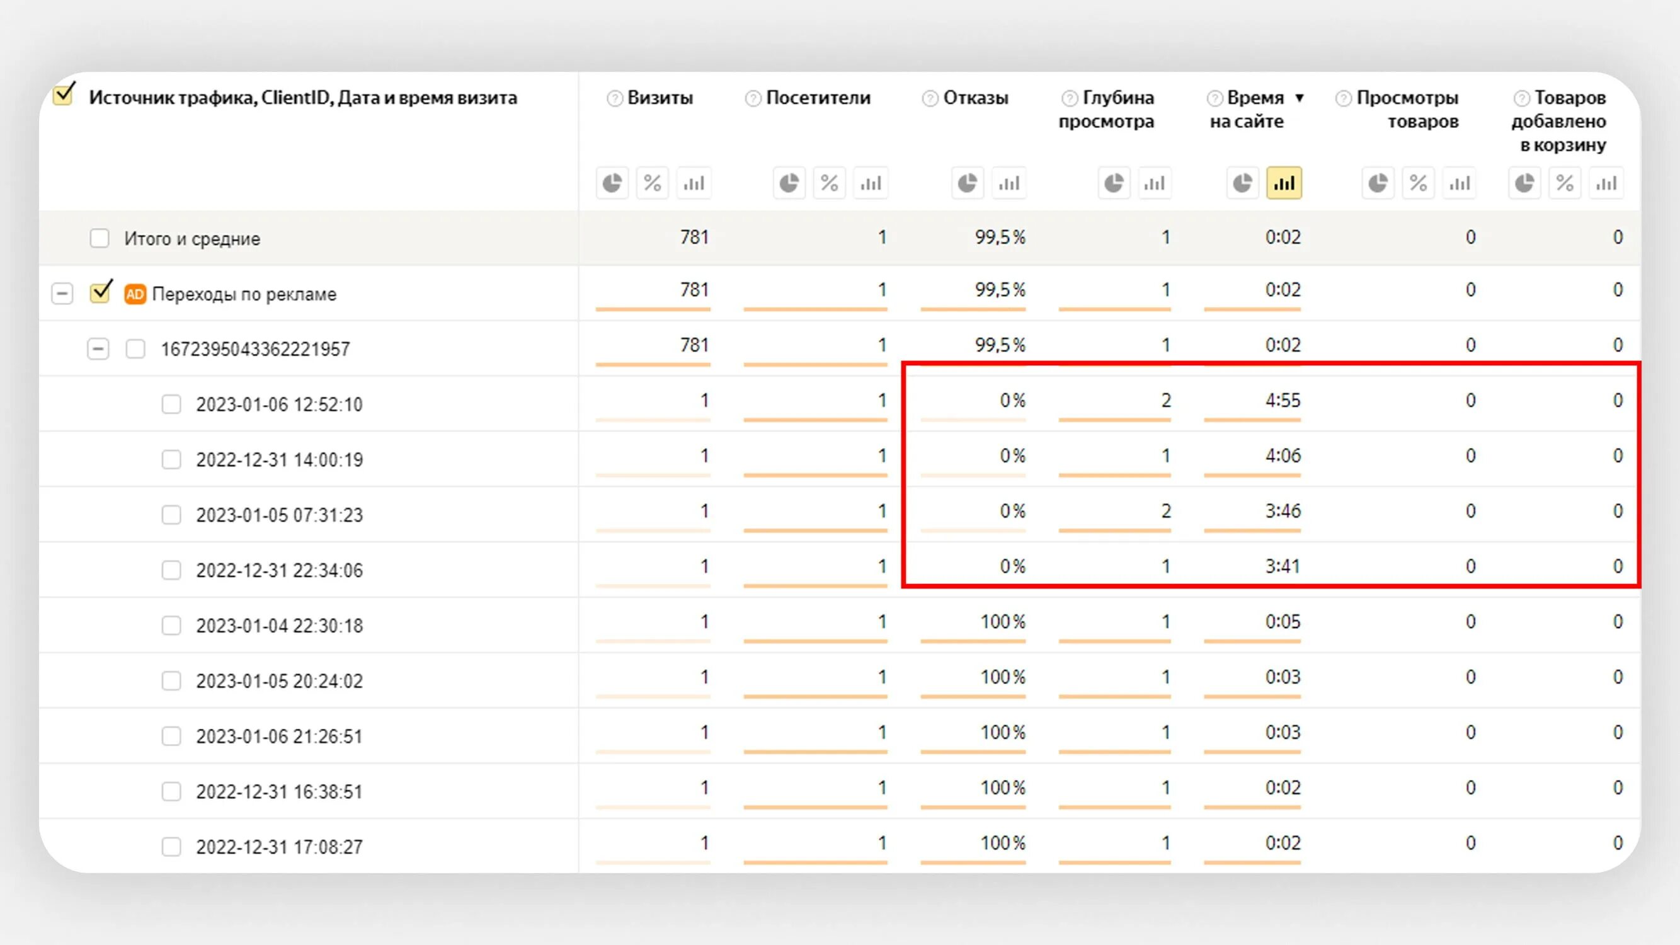Click time value 3:41
The image size is (1680, 945).
pos(1283,566)
